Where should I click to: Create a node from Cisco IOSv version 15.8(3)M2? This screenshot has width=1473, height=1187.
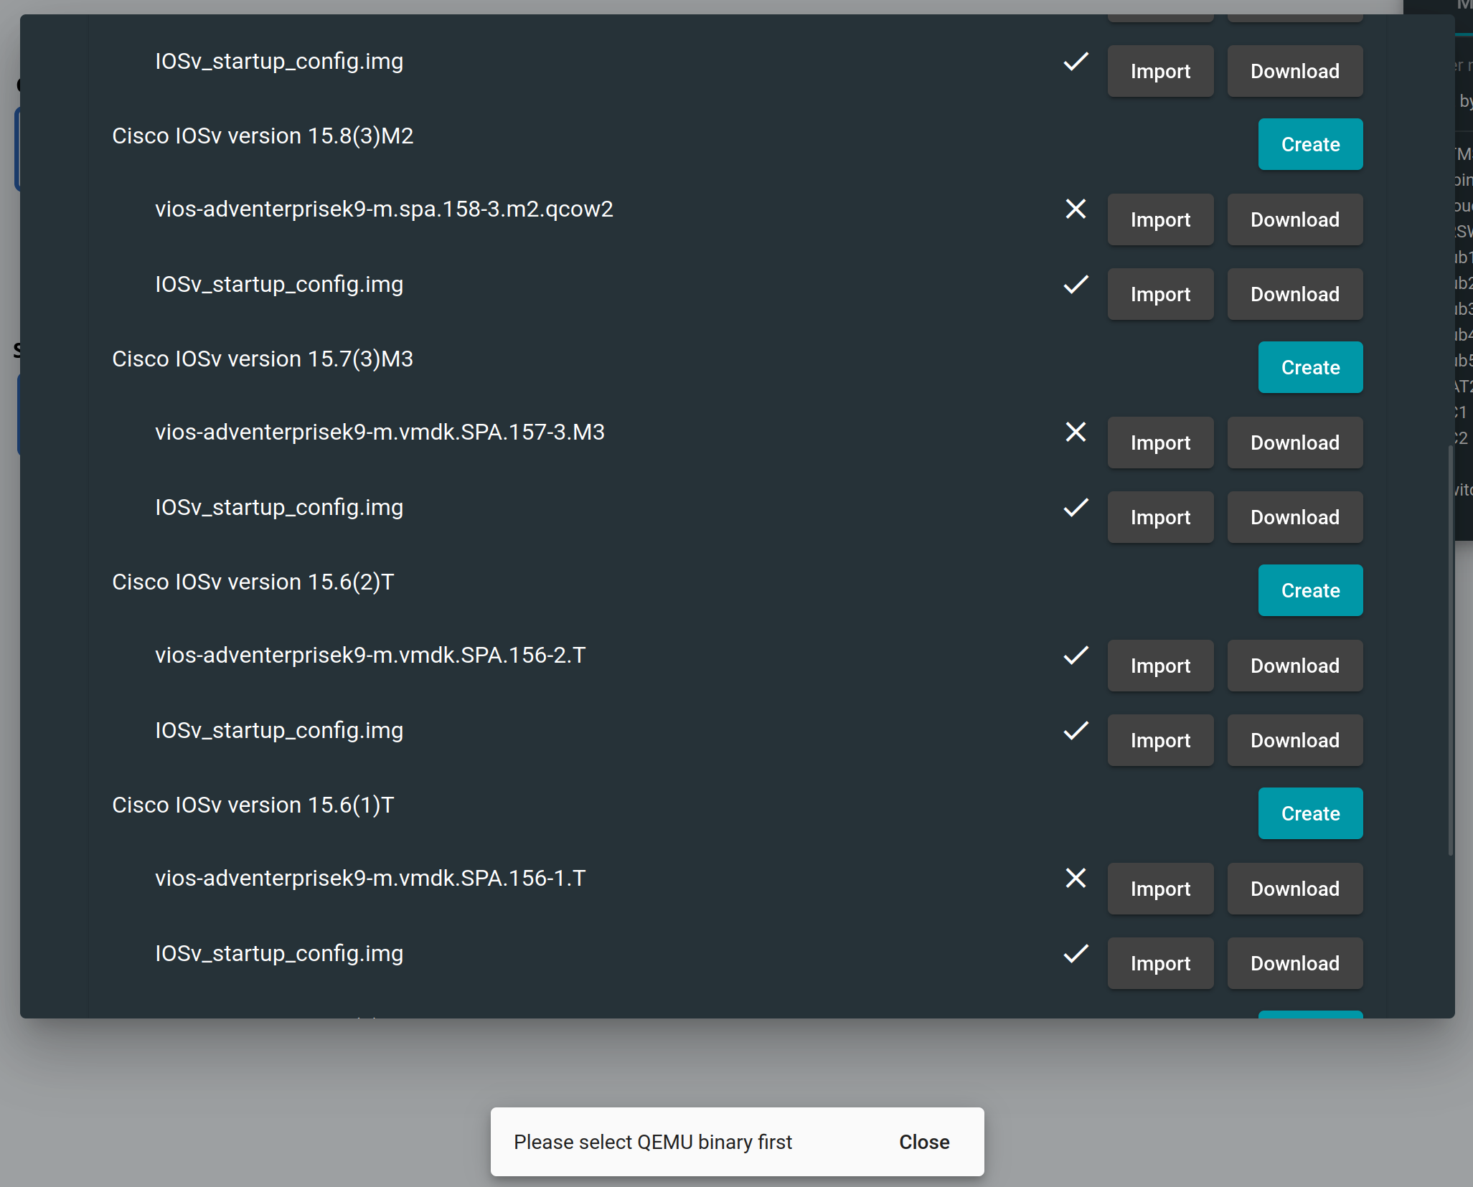tap(1309, 144)
